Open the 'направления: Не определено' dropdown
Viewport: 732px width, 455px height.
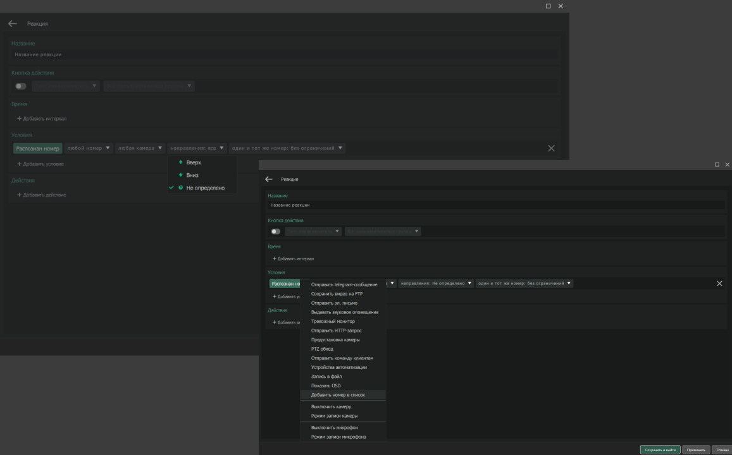[436, 283]
